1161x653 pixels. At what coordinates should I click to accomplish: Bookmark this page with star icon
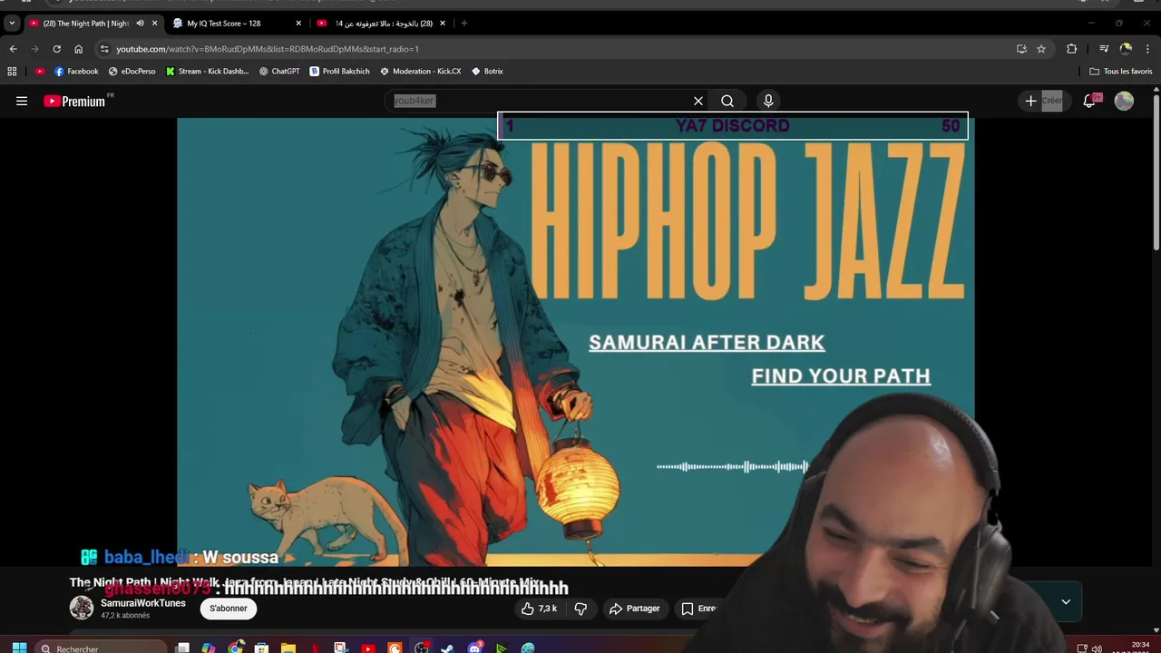tap(1041, 49)
